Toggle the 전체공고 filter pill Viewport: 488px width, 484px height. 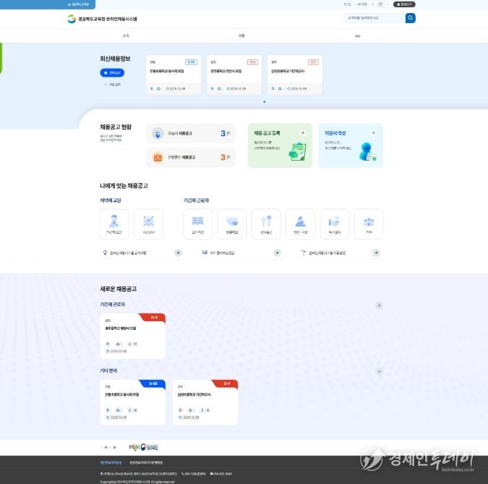point(112,72)
